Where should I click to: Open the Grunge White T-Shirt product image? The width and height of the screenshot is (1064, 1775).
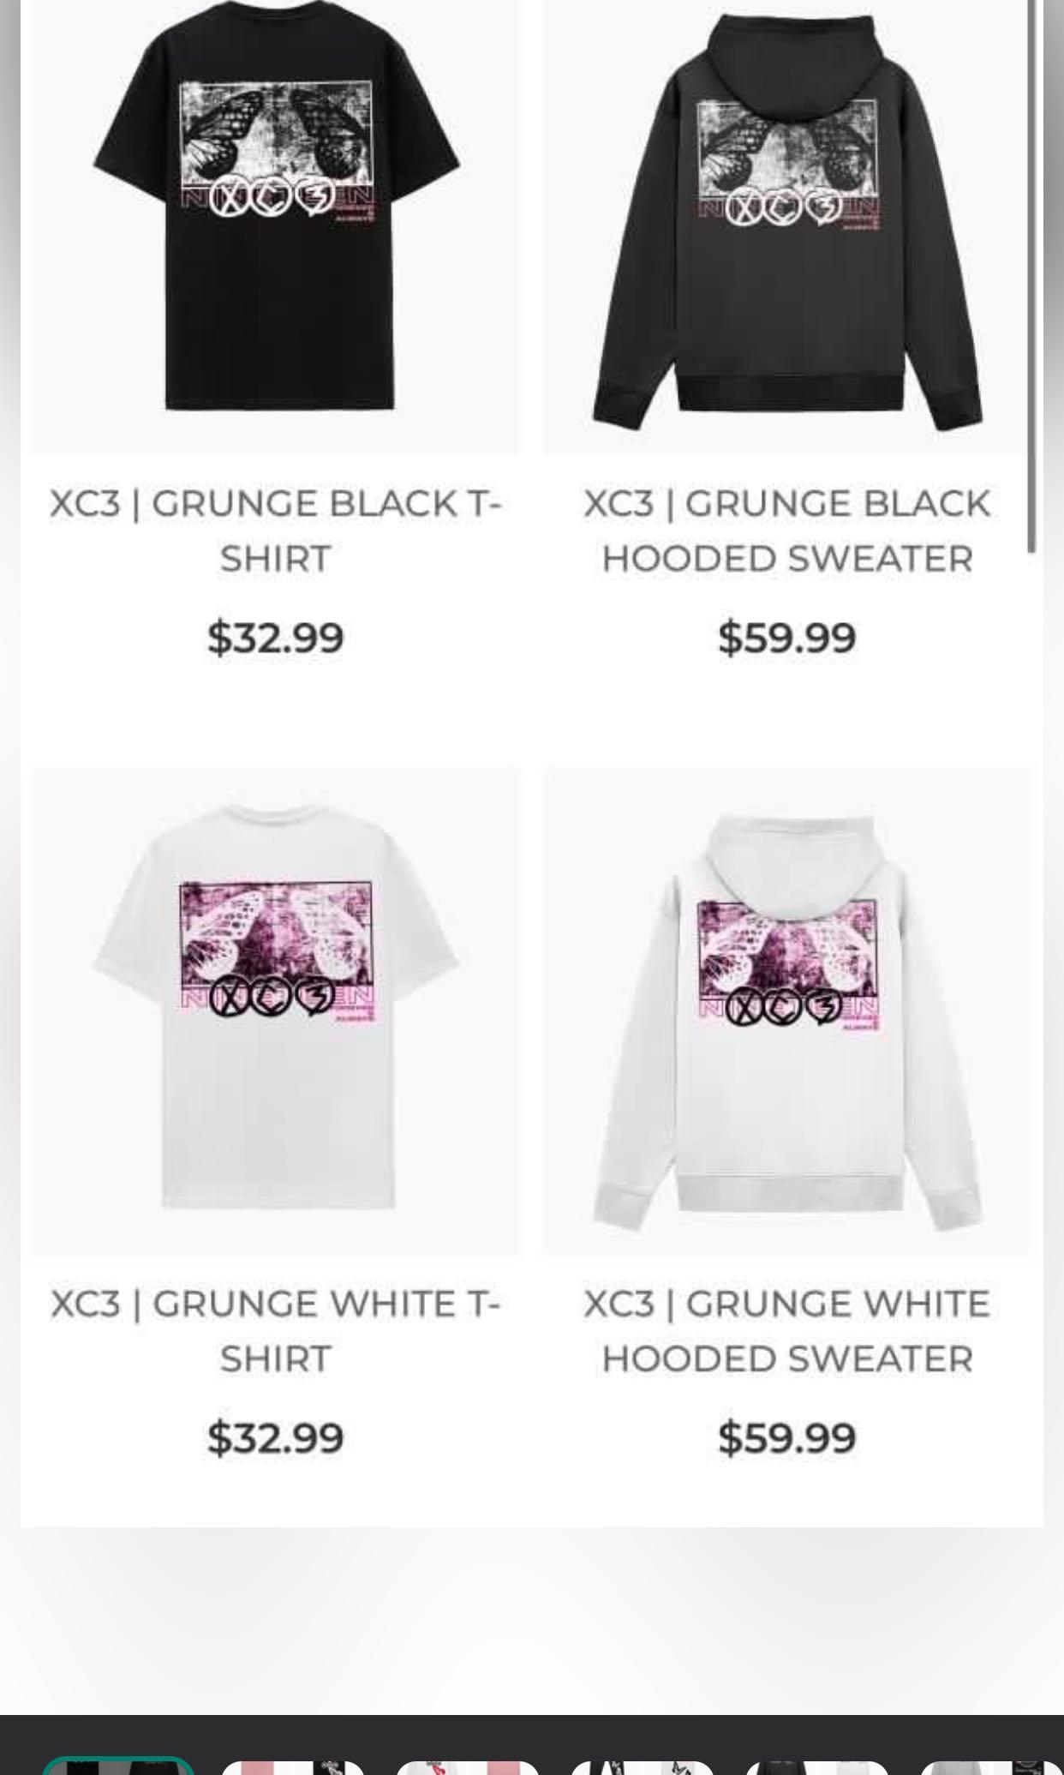(x=275, y=1010)
